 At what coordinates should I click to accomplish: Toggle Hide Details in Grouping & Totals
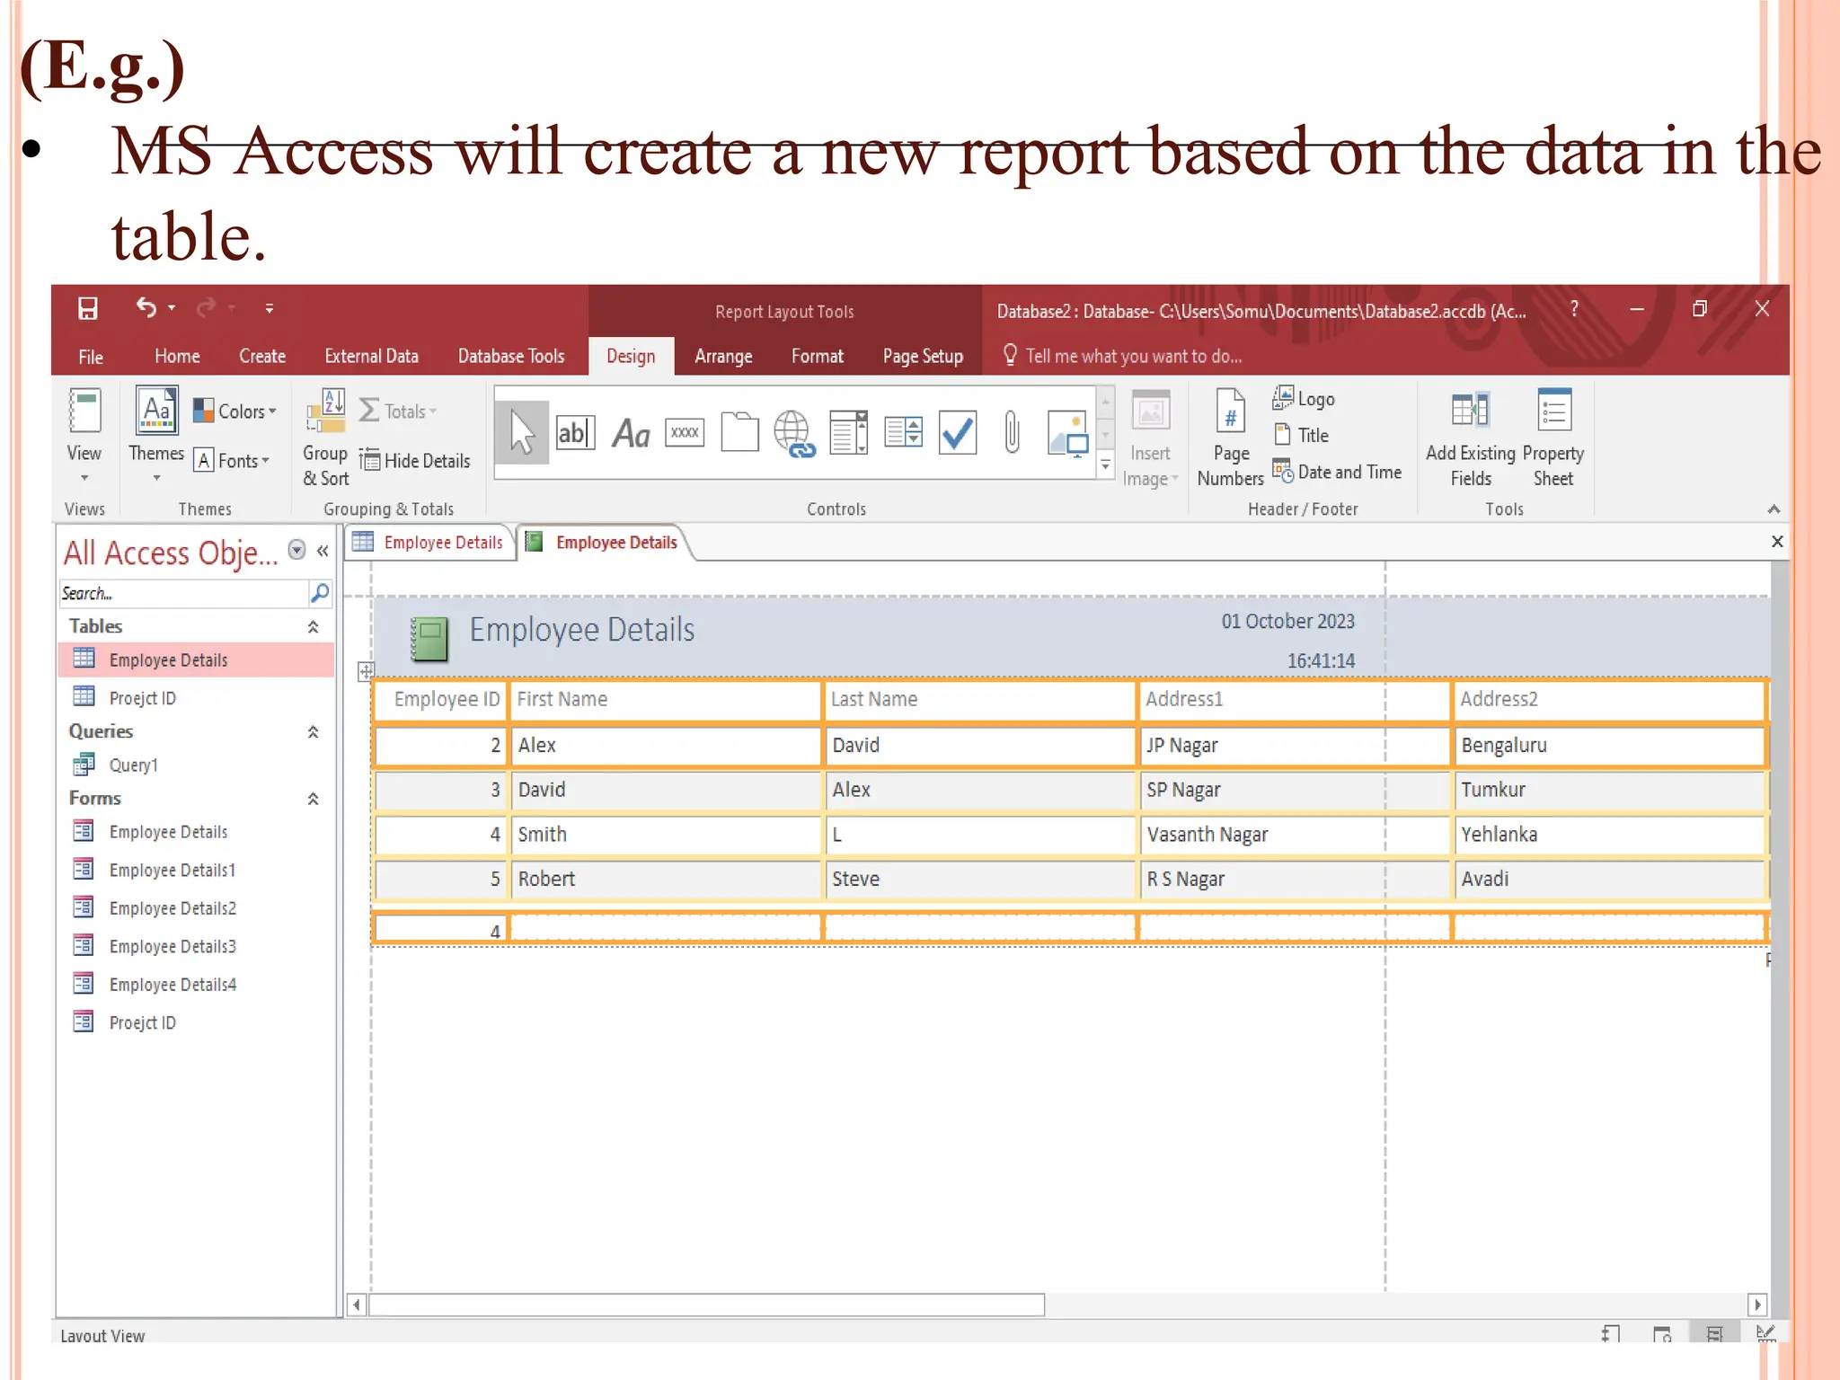[x=414, y=461]
